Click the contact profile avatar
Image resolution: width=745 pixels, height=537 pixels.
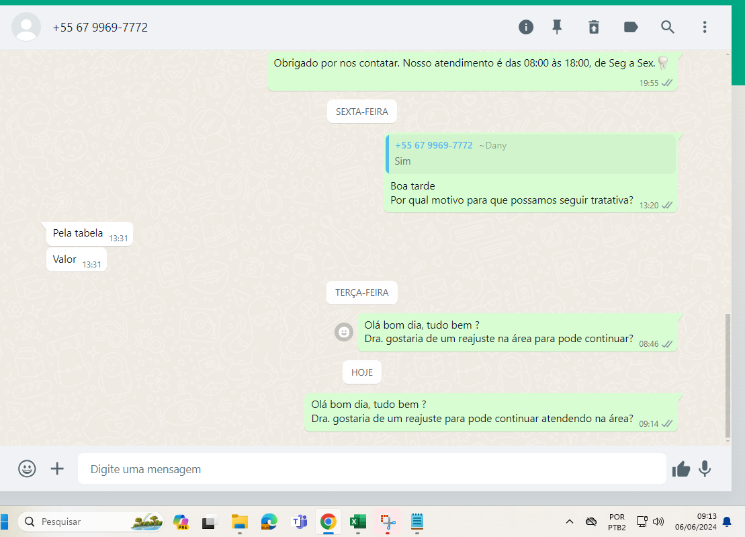[26, 27]
